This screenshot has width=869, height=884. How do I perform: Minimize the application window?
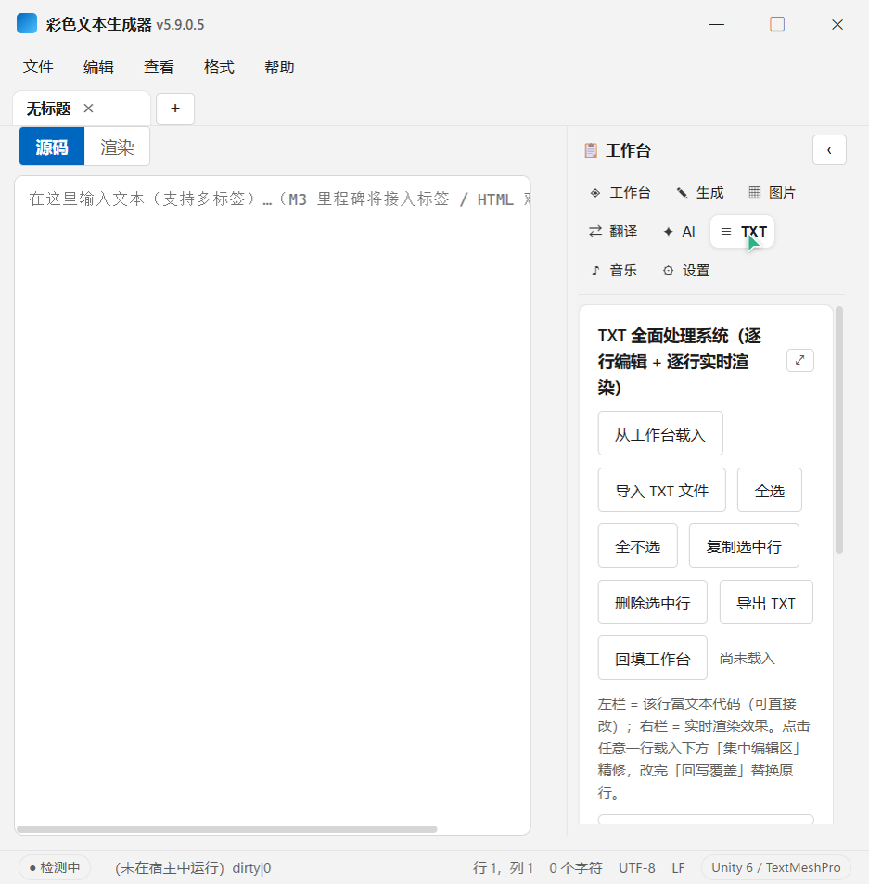click(x=716, y=24)
